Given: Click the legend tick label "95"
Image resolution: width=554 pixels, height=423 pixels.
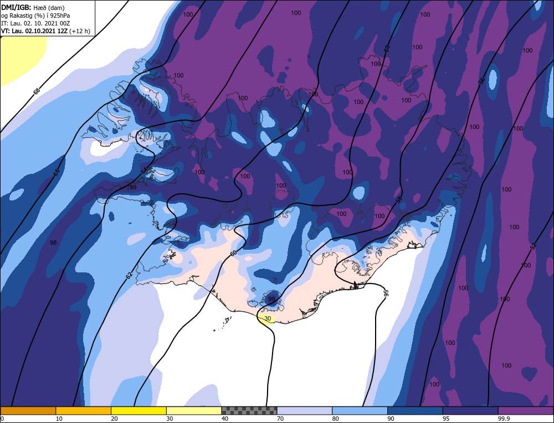Looking at the screenshot, I should pos(446,419).
